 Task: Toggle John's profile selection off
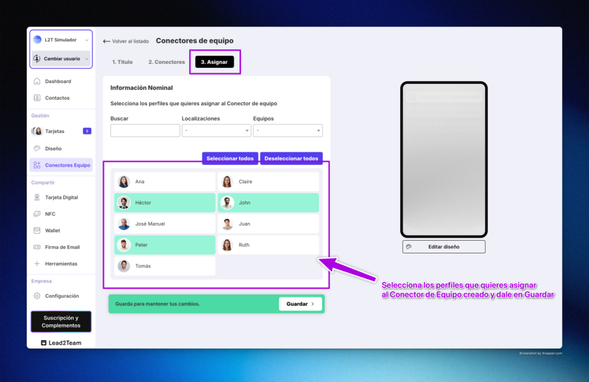click(x=268, y=203)
